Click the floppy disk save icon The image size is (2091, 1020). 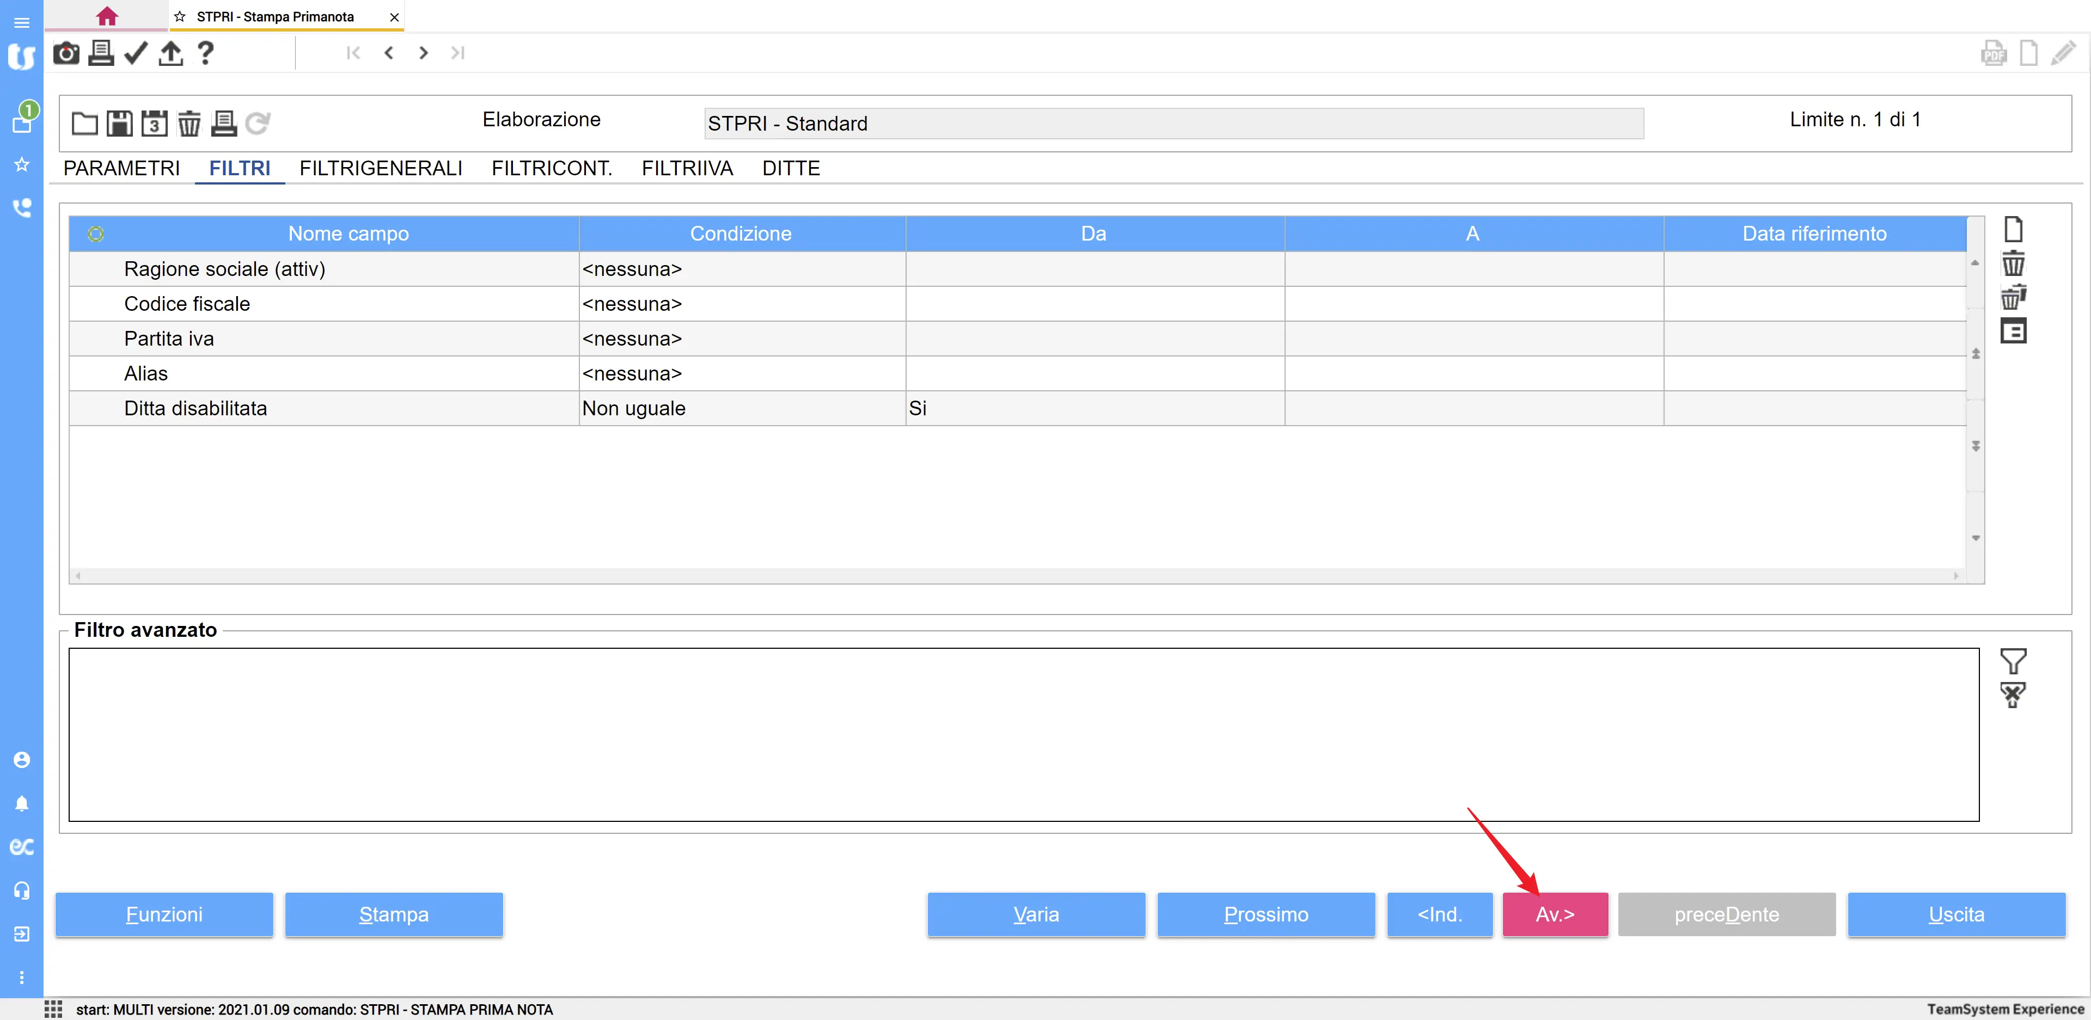119,124
